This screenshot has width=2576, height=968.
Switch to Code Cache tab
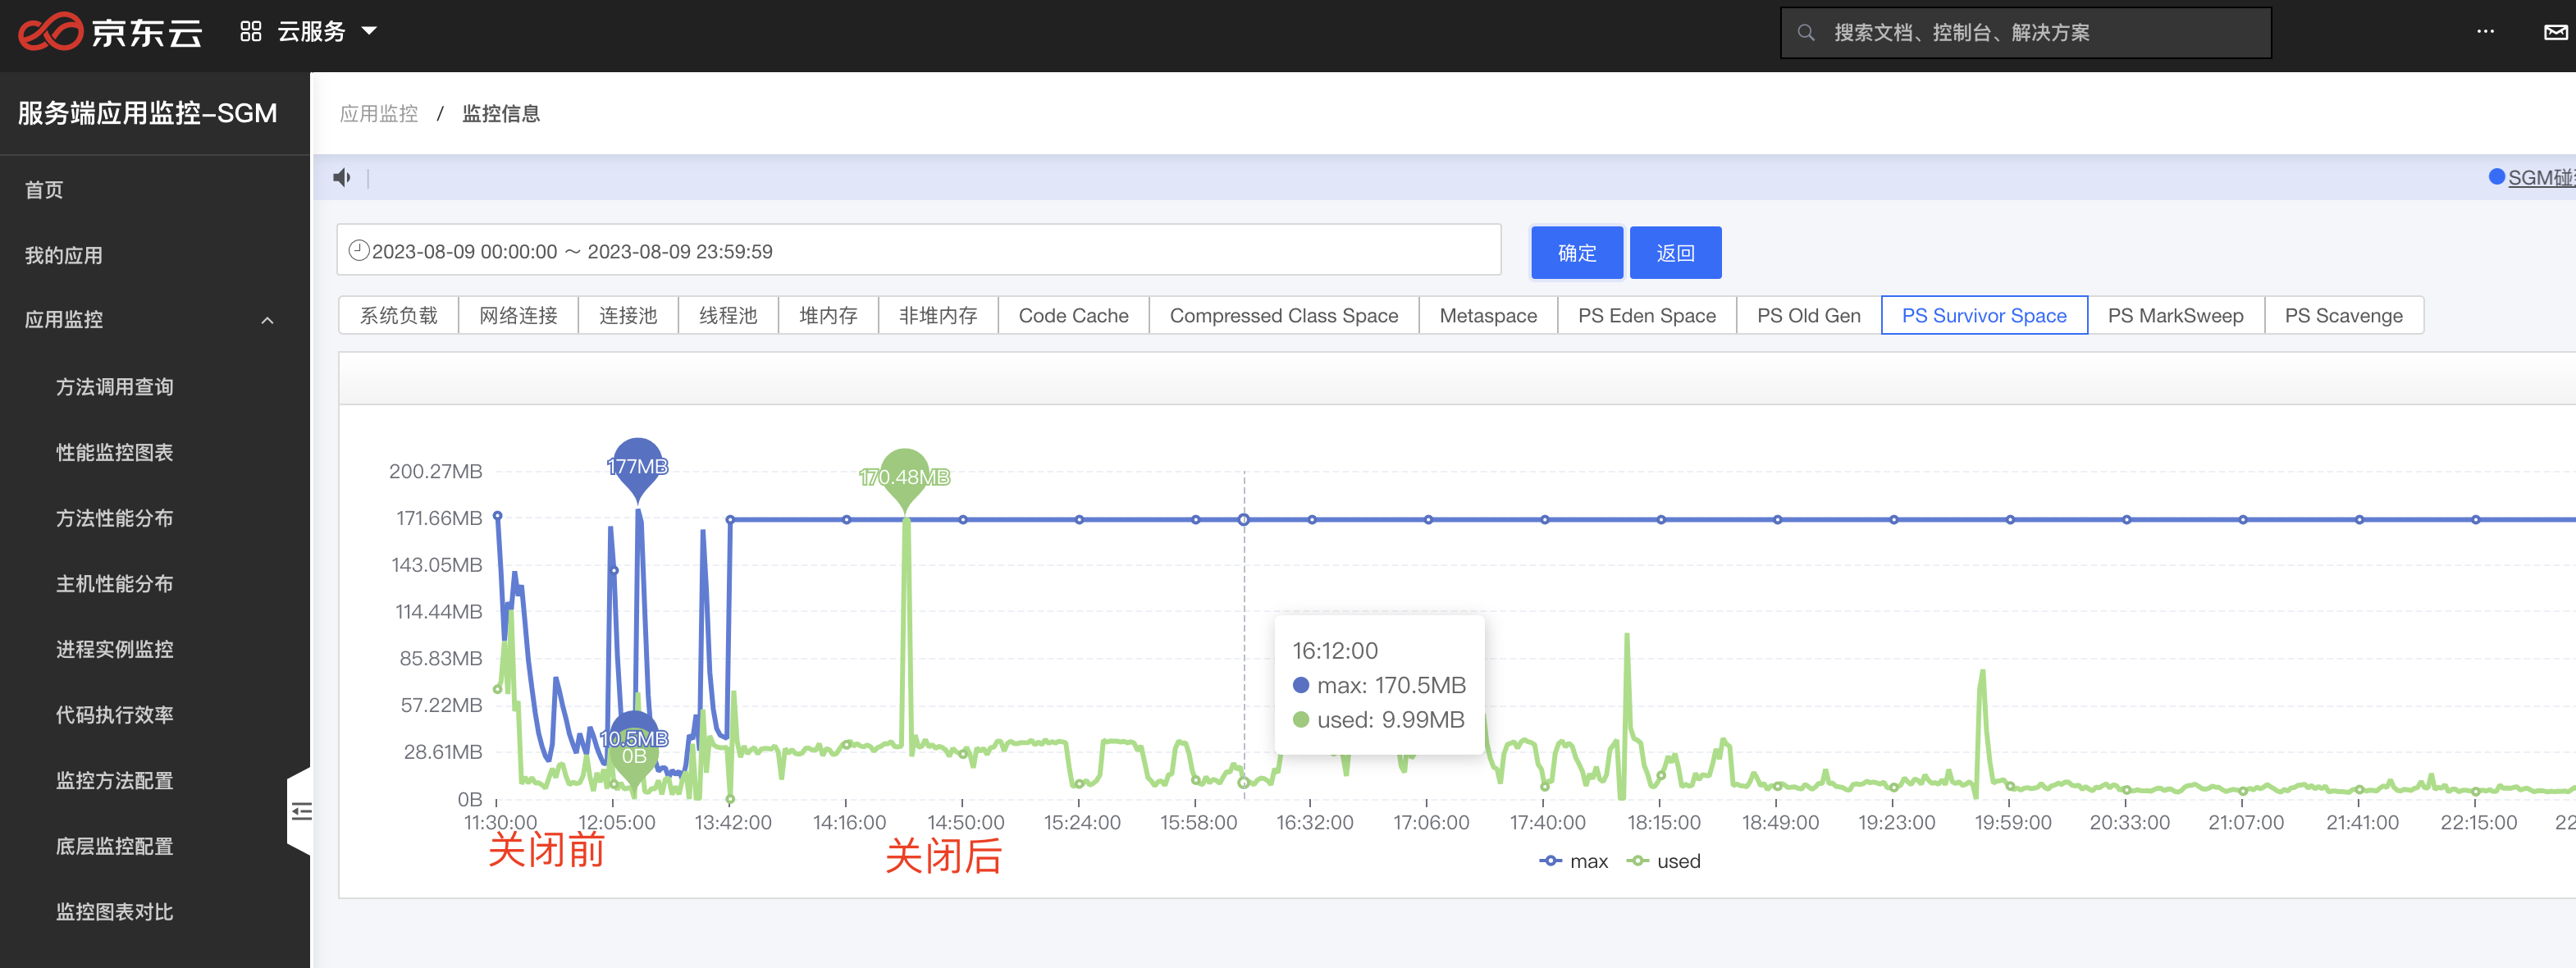click(1074, 316)
